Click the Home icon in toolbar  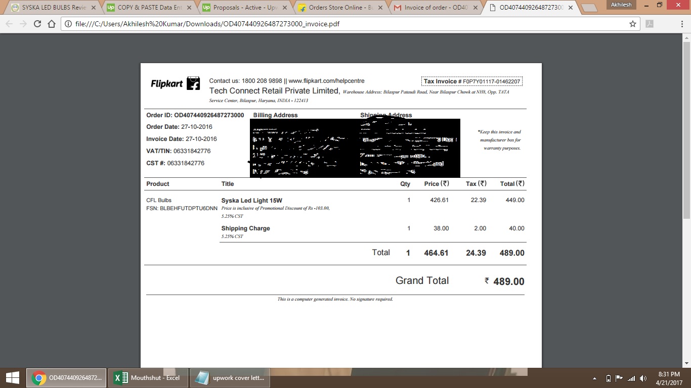[x=52, y=24]
